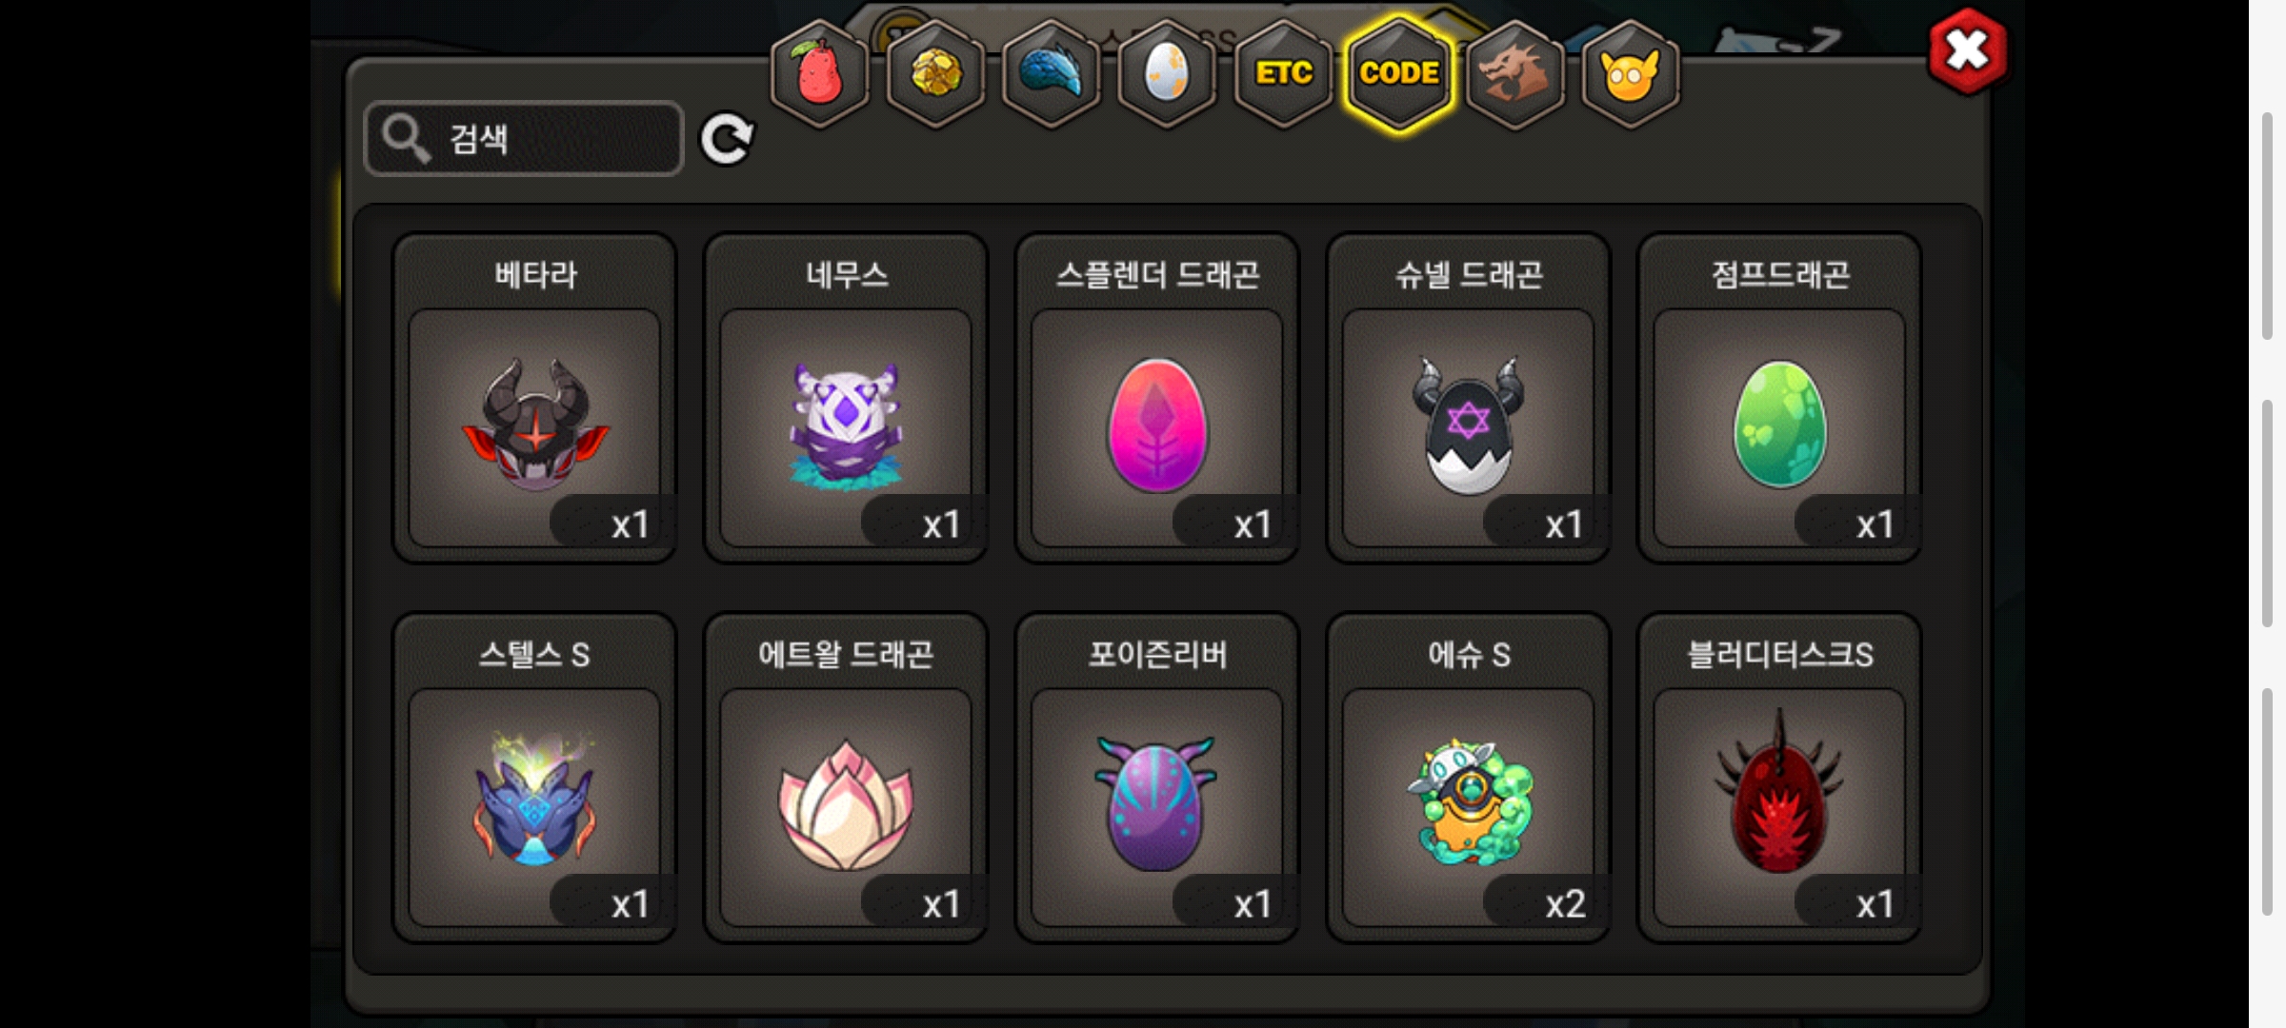Image resolution: width=2286 pixels, height=1028 pixels.
Task: Close the inventory with red X
Action: coord(1968,51)
